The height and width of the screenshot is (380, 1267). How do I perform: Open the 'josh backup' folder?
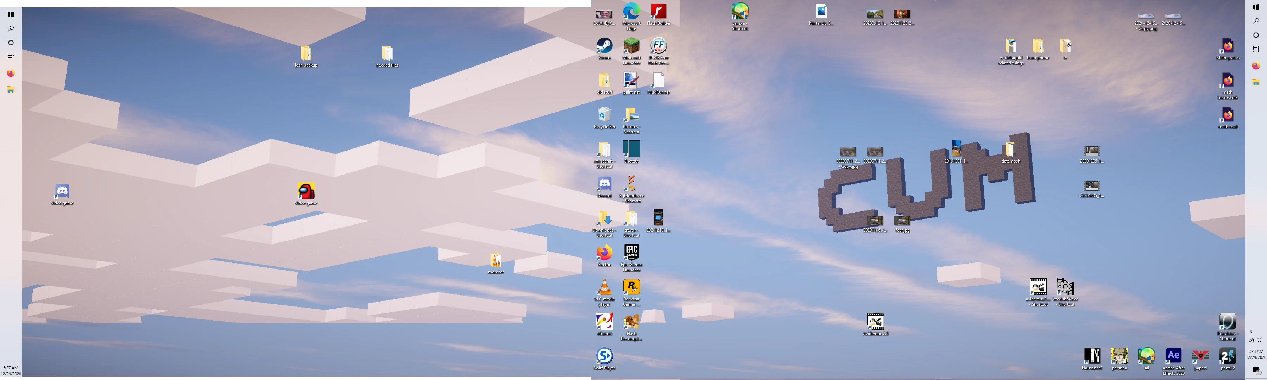tap(305, 53)
